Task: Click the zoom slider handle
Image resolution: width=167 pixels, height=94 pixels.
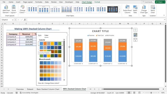Action: coord(151,93)
